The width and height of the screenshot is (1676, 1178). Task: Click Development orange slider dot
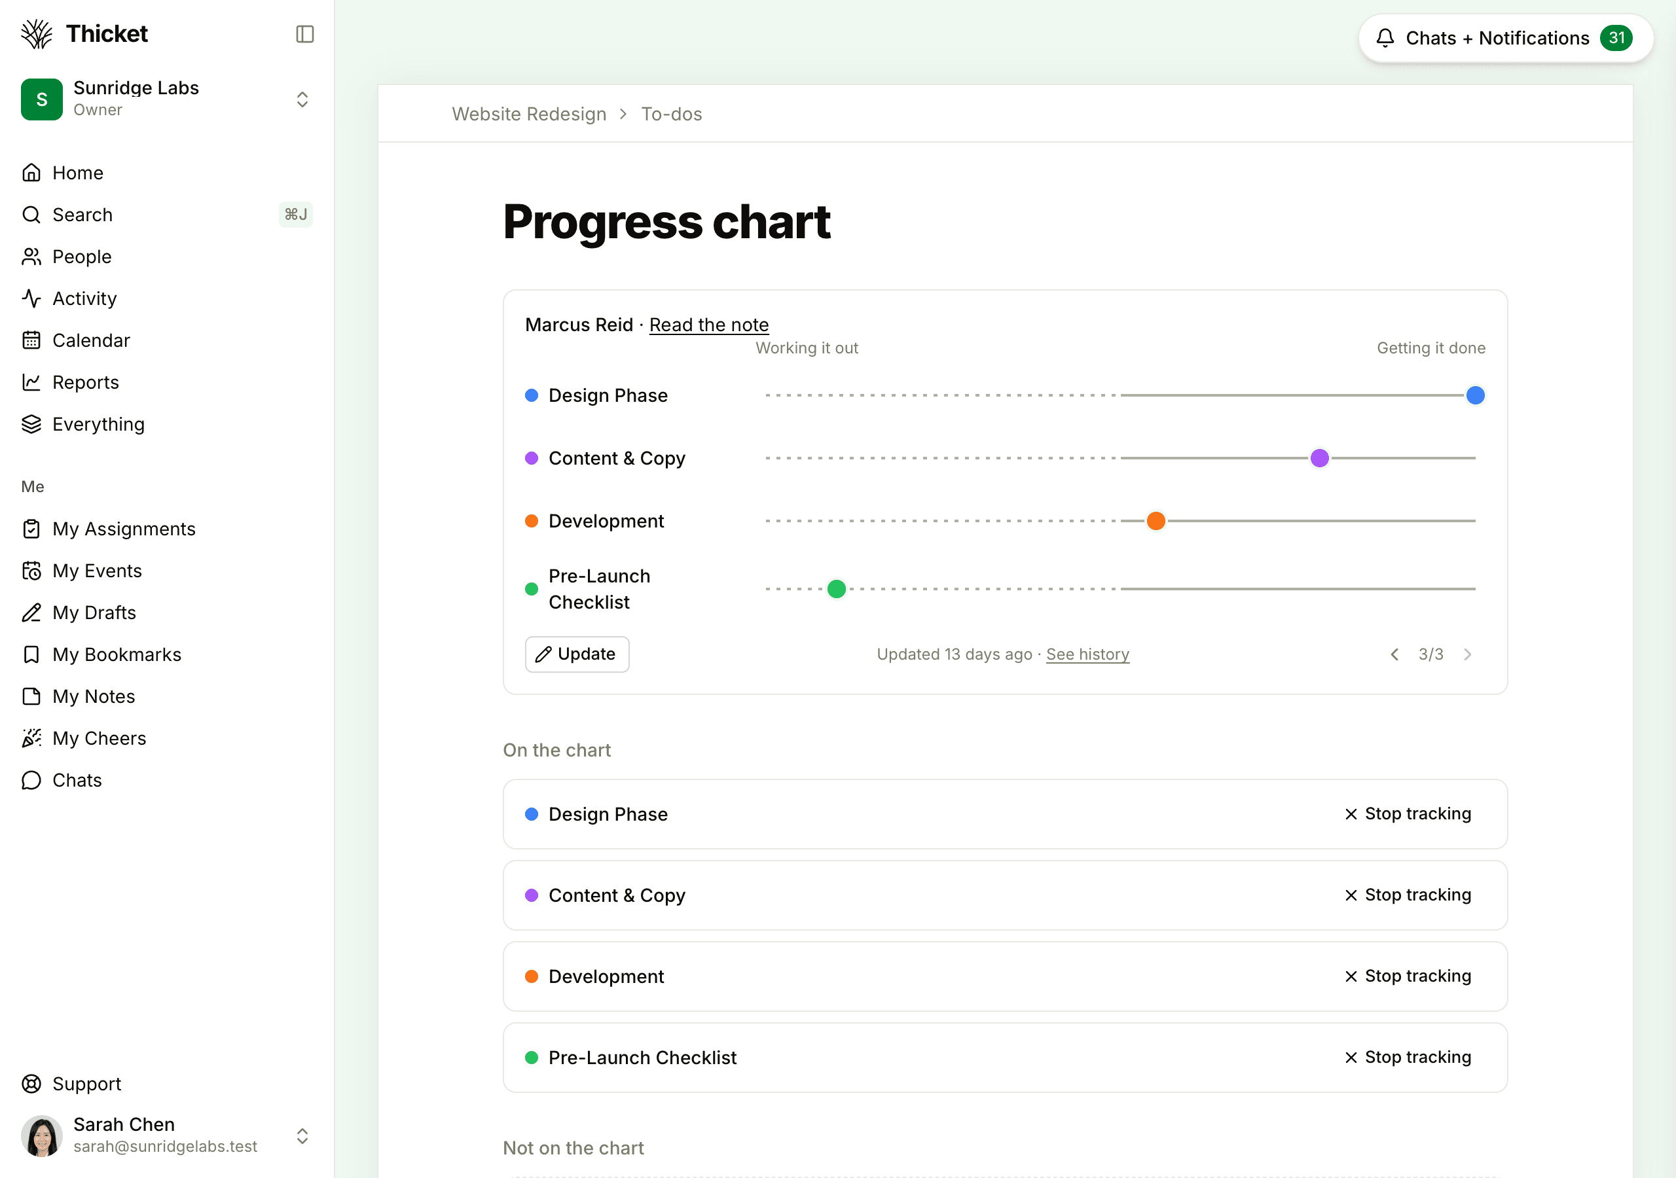coord(1156,520)
